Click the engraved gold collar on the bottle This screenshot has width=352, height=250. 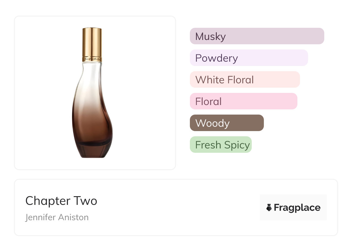92,58
